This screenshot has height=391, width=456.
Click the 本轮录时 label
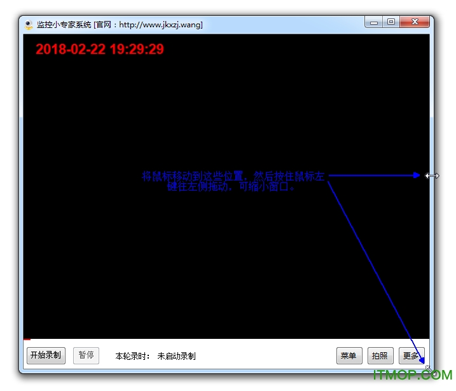coord(132,356)
